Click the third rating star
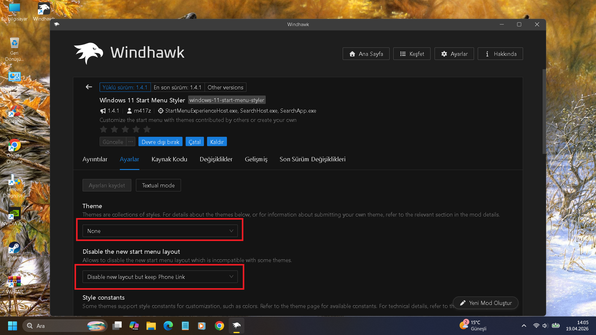 125,129
